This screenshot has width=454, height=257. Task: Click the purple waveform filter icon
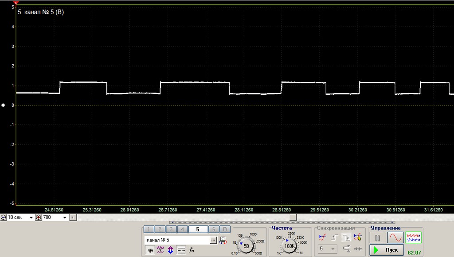(160, 250)
